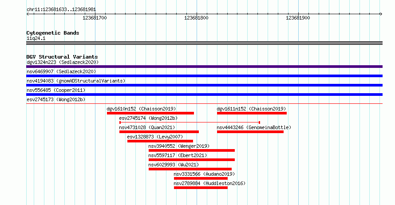
Task: Open esv2745173 (Wong2012b) variant label
Action: pyautogui.click(x=56, y=99)
